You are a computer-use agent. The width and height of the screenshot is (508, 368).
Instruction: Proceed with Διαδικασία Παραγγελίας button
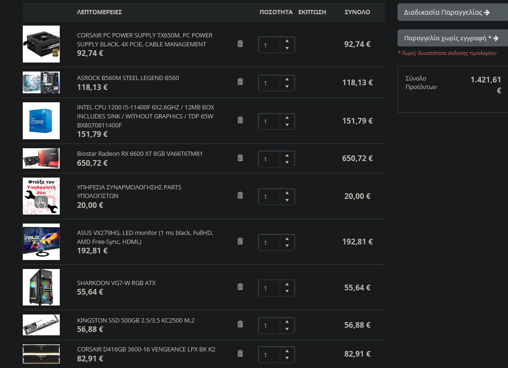453,12
